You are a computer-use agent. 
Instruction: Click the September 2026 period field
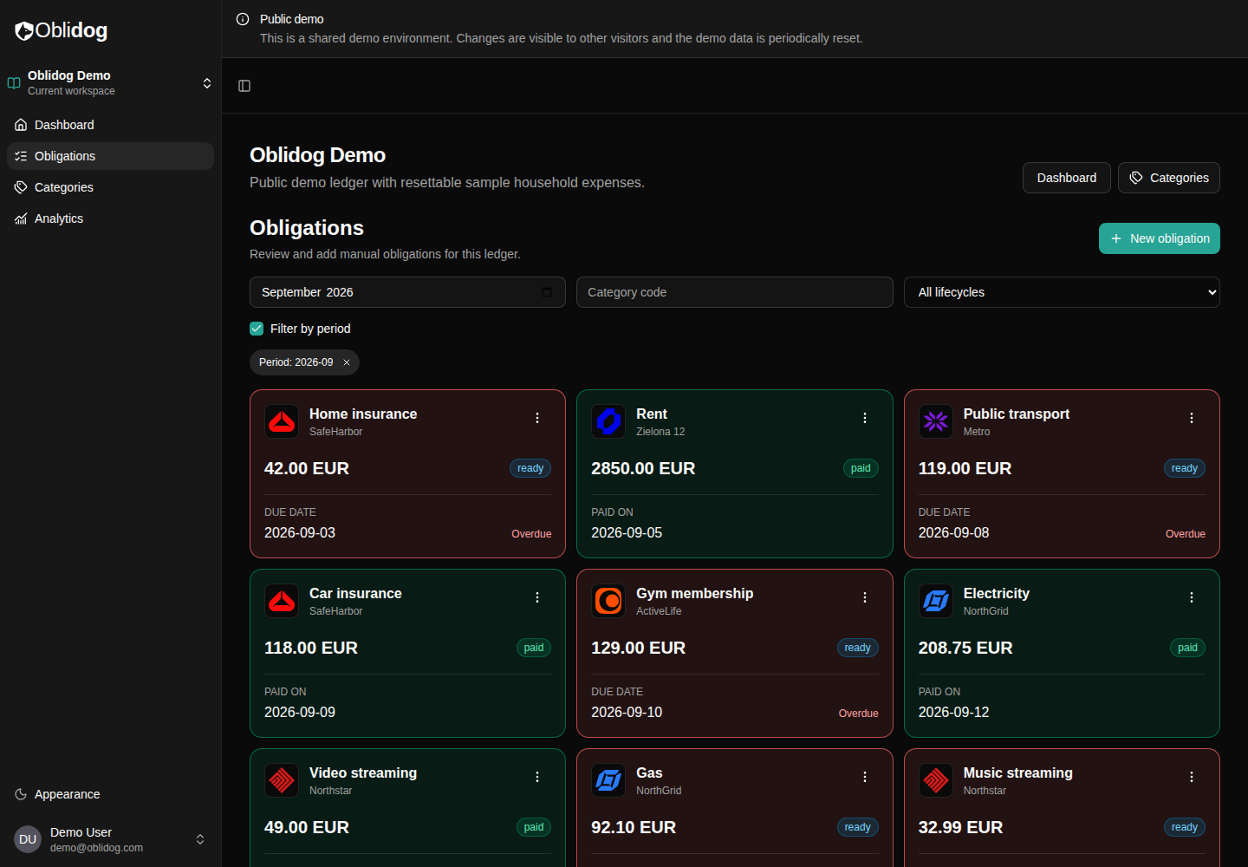[407, 292]
